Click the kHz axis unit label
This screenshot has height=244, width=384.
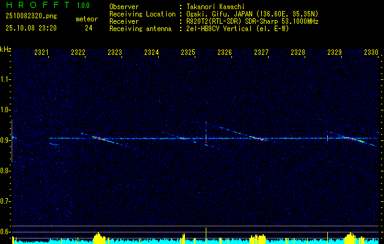click(x=5, y=49)
